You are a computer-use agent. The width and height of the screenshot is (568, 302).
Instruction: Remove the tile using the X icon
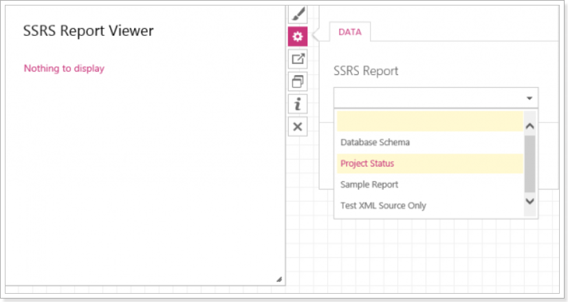tap(298, 127)
